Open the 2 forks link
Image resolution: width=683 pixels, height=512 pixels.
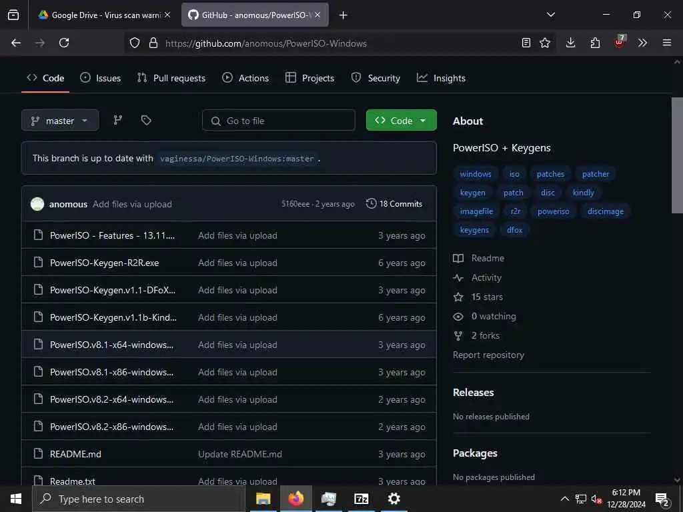[486, 336]
